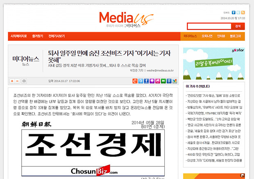Open recommended article 세월호 참사 6개월
The image size is (254, 179).
[214, 143]
